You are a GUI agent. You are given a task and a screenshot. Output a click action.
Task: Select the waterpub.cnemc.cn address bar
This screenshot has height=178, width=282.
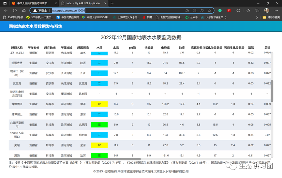(x=68, y=11)
